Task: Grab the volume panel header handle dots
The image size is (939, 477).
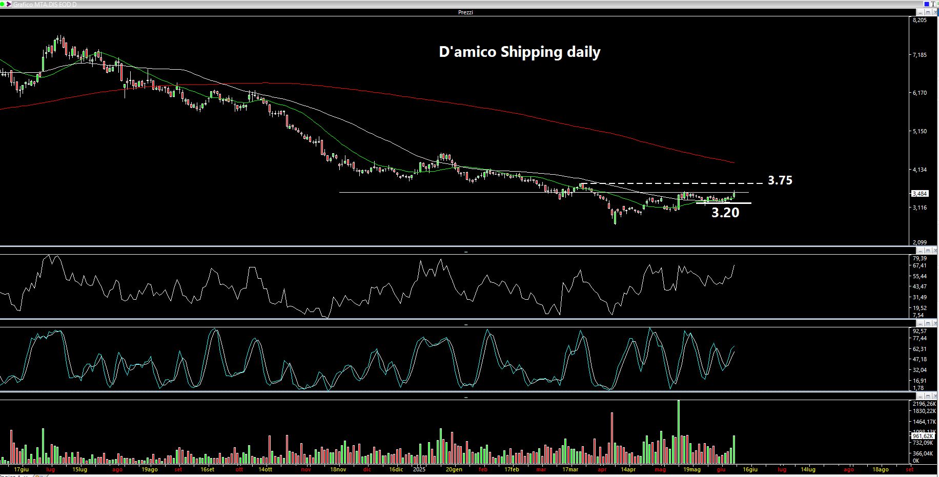Action: [466, 397]
